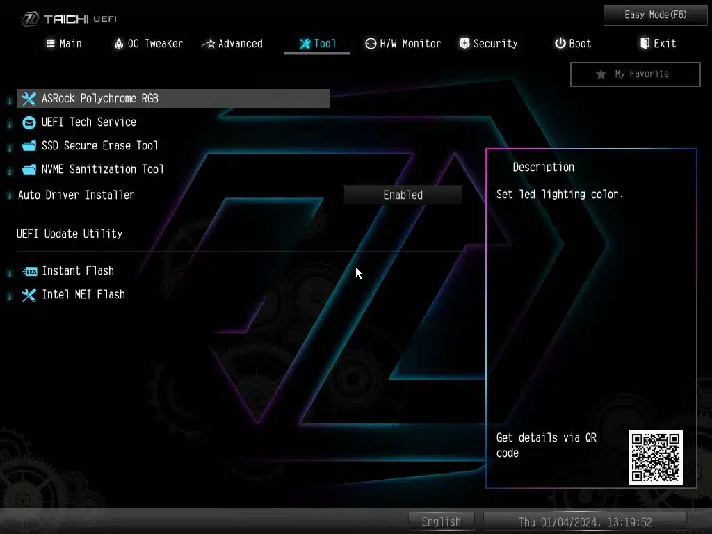This screenshot has width=712, height=534.
Task: Click the date and time display
Action: point(585,522)
